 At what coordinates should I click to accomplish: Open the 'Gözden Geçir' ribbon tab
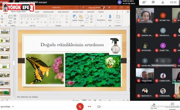[78, 12]
